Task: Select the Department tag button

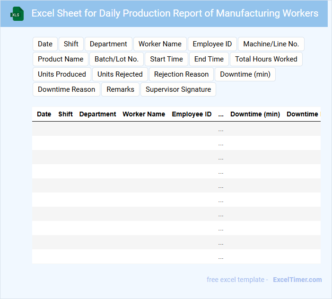Action: [108, 44]
